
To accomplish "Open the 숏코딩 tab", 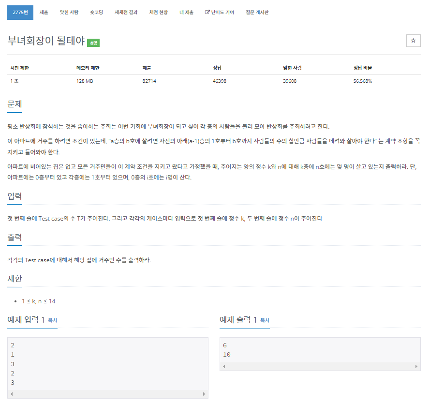I will click(96, 12).
